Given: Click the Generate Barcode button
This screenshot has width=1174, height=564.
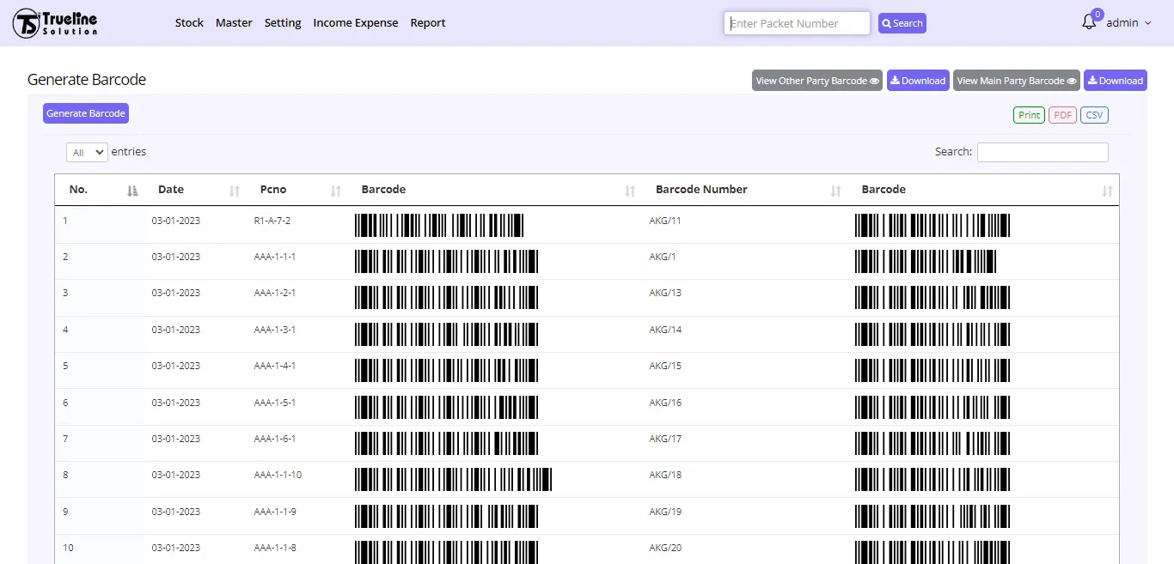Looking at the screenshot, I should [x=86, y=113].
